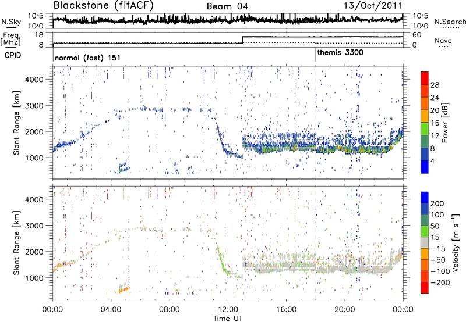466x322 pixels.
Task: Click the red bottom of the velocity colorbar
Action: [425, 288]
